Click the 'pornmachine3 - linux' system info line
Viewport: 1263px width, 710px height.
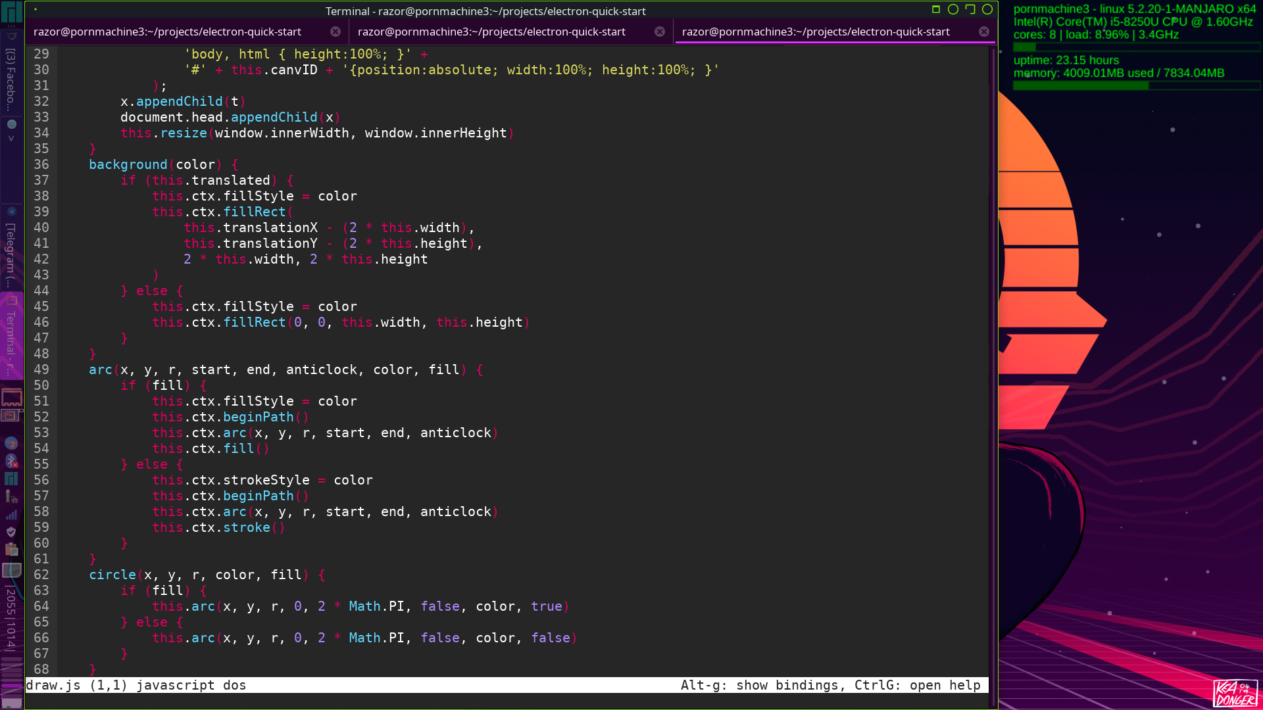pos(1134,9)
